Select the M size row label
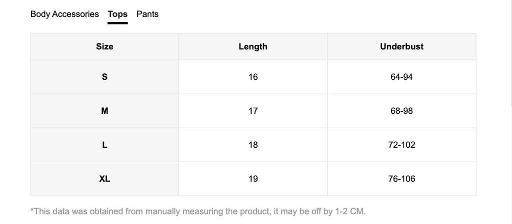Screen dimensions: 512x224 104,111
